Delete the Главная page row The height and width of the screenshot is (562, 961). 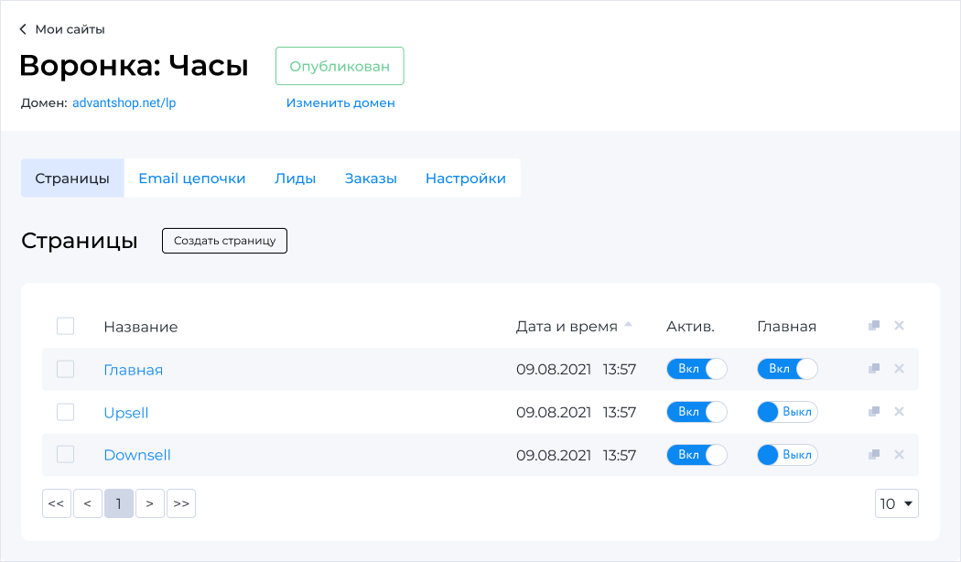(x=899, y=368)
